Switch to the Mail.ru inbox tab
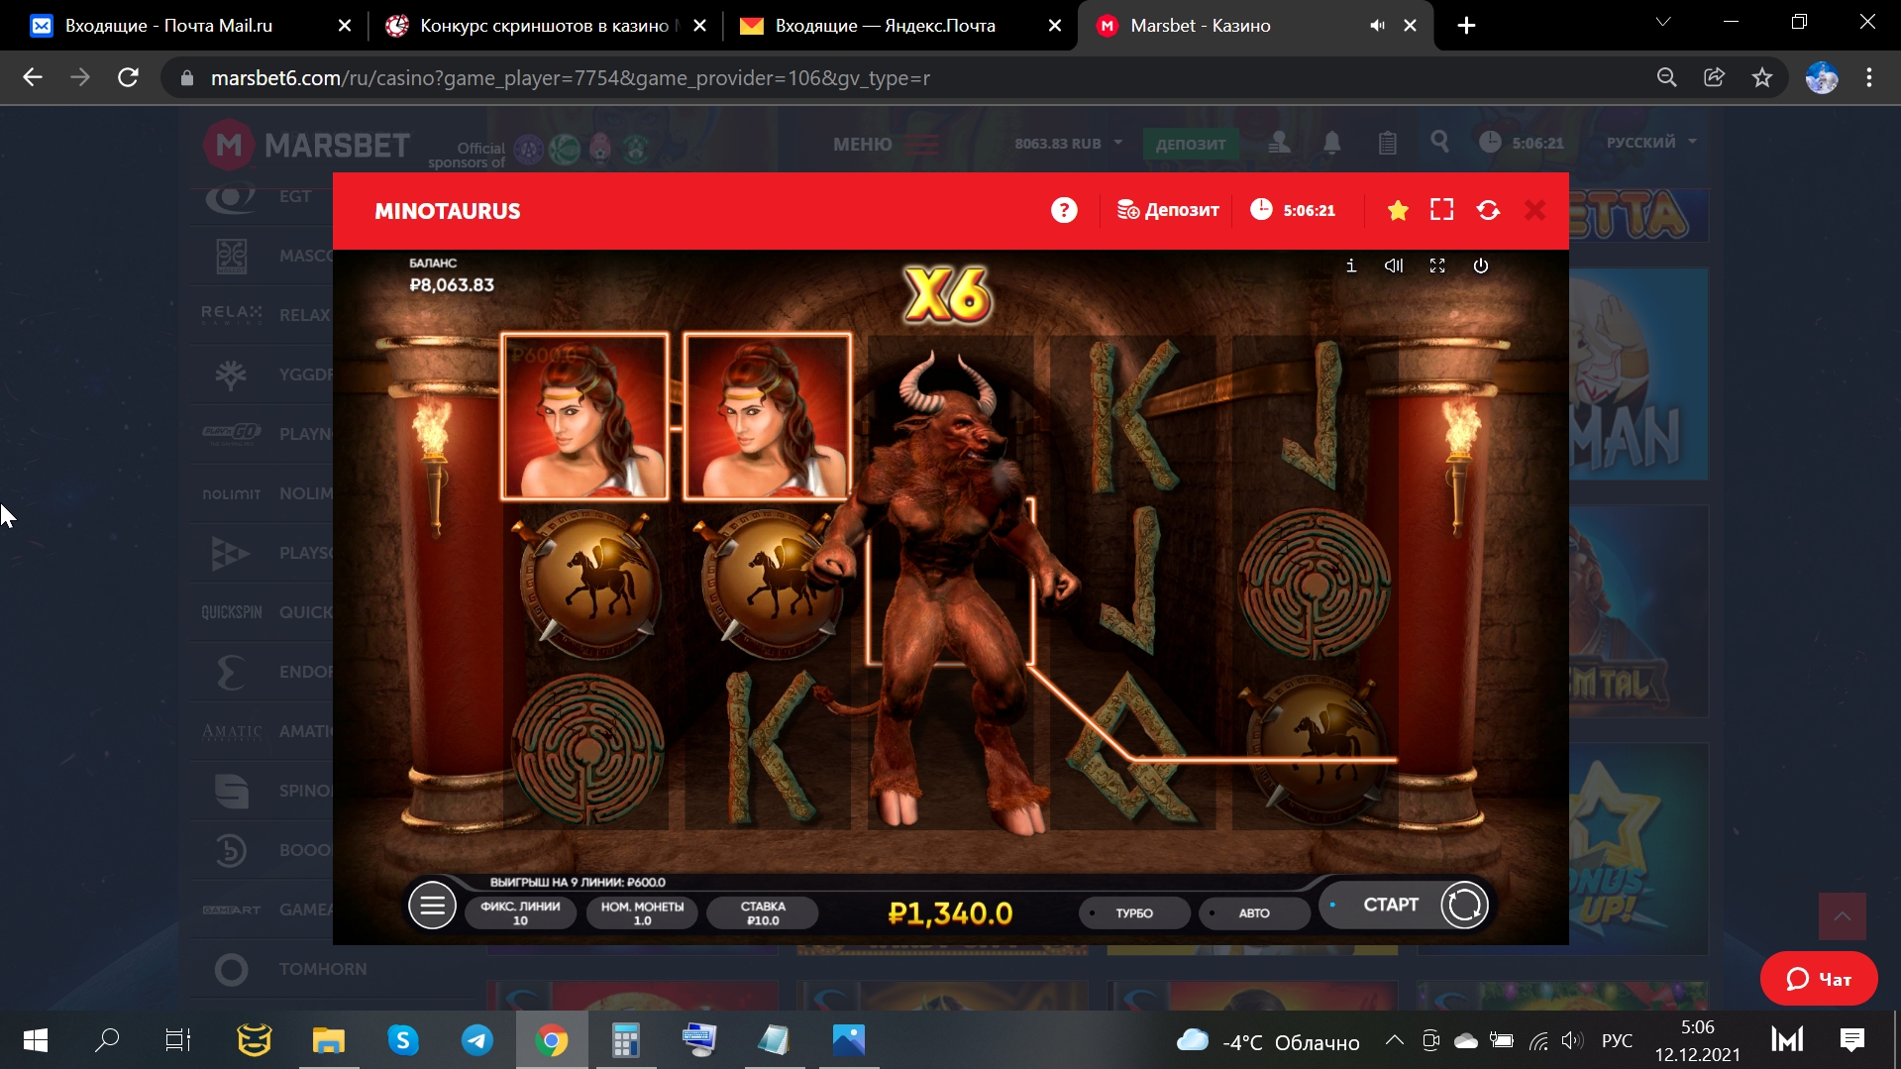This screenshot has height=1069, width=1901. pos(168,26)
